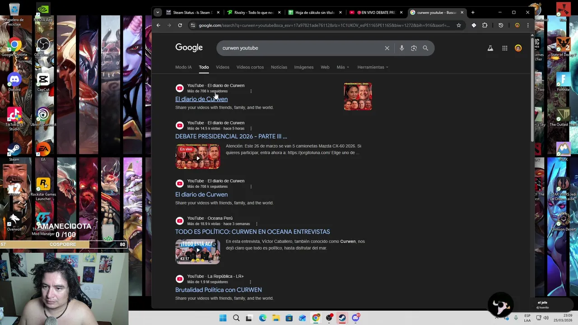Open the Google account avatar
The height and width of the screenshot is (325, 578).
click(518, 48)
